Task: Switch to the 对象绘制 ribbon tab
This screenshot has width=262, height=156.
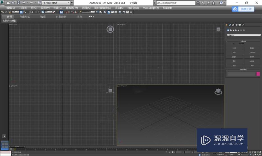Action: coord(61,17)
